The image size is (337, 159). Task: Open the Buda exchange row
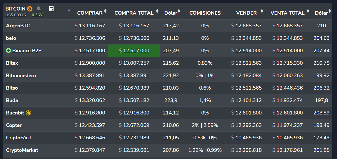(x=168, y=100)
